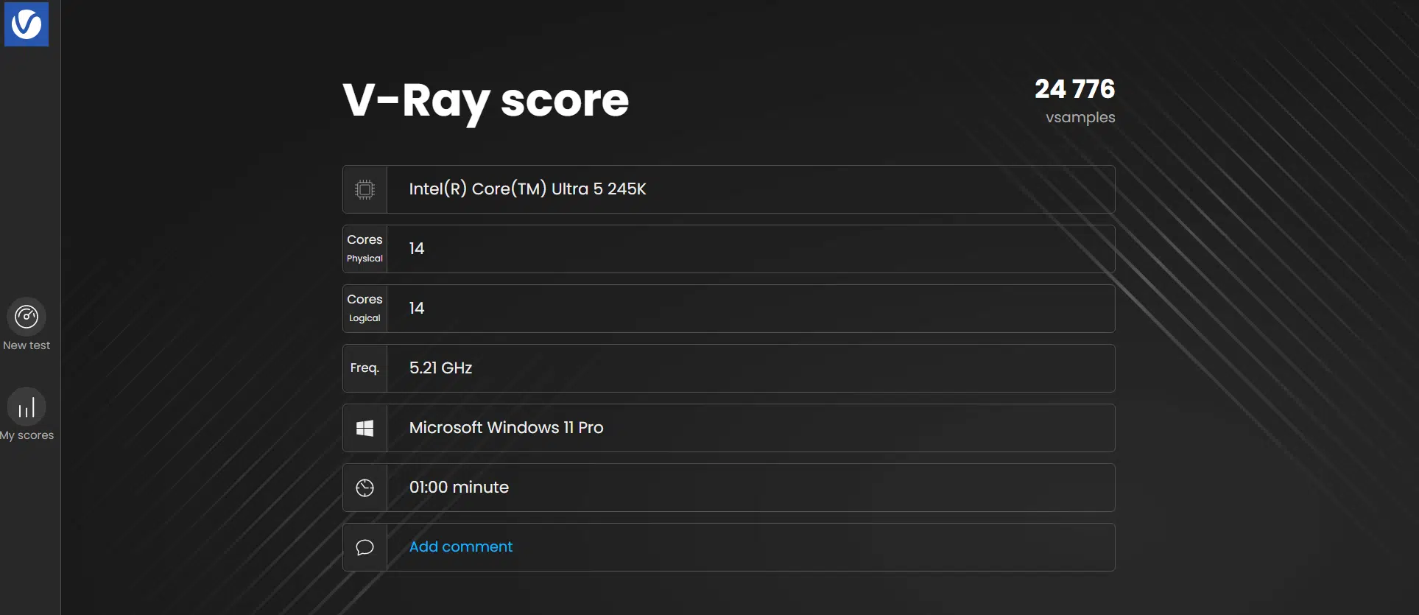Click the 01:00 minute duration text

click(x=459, y=488)
